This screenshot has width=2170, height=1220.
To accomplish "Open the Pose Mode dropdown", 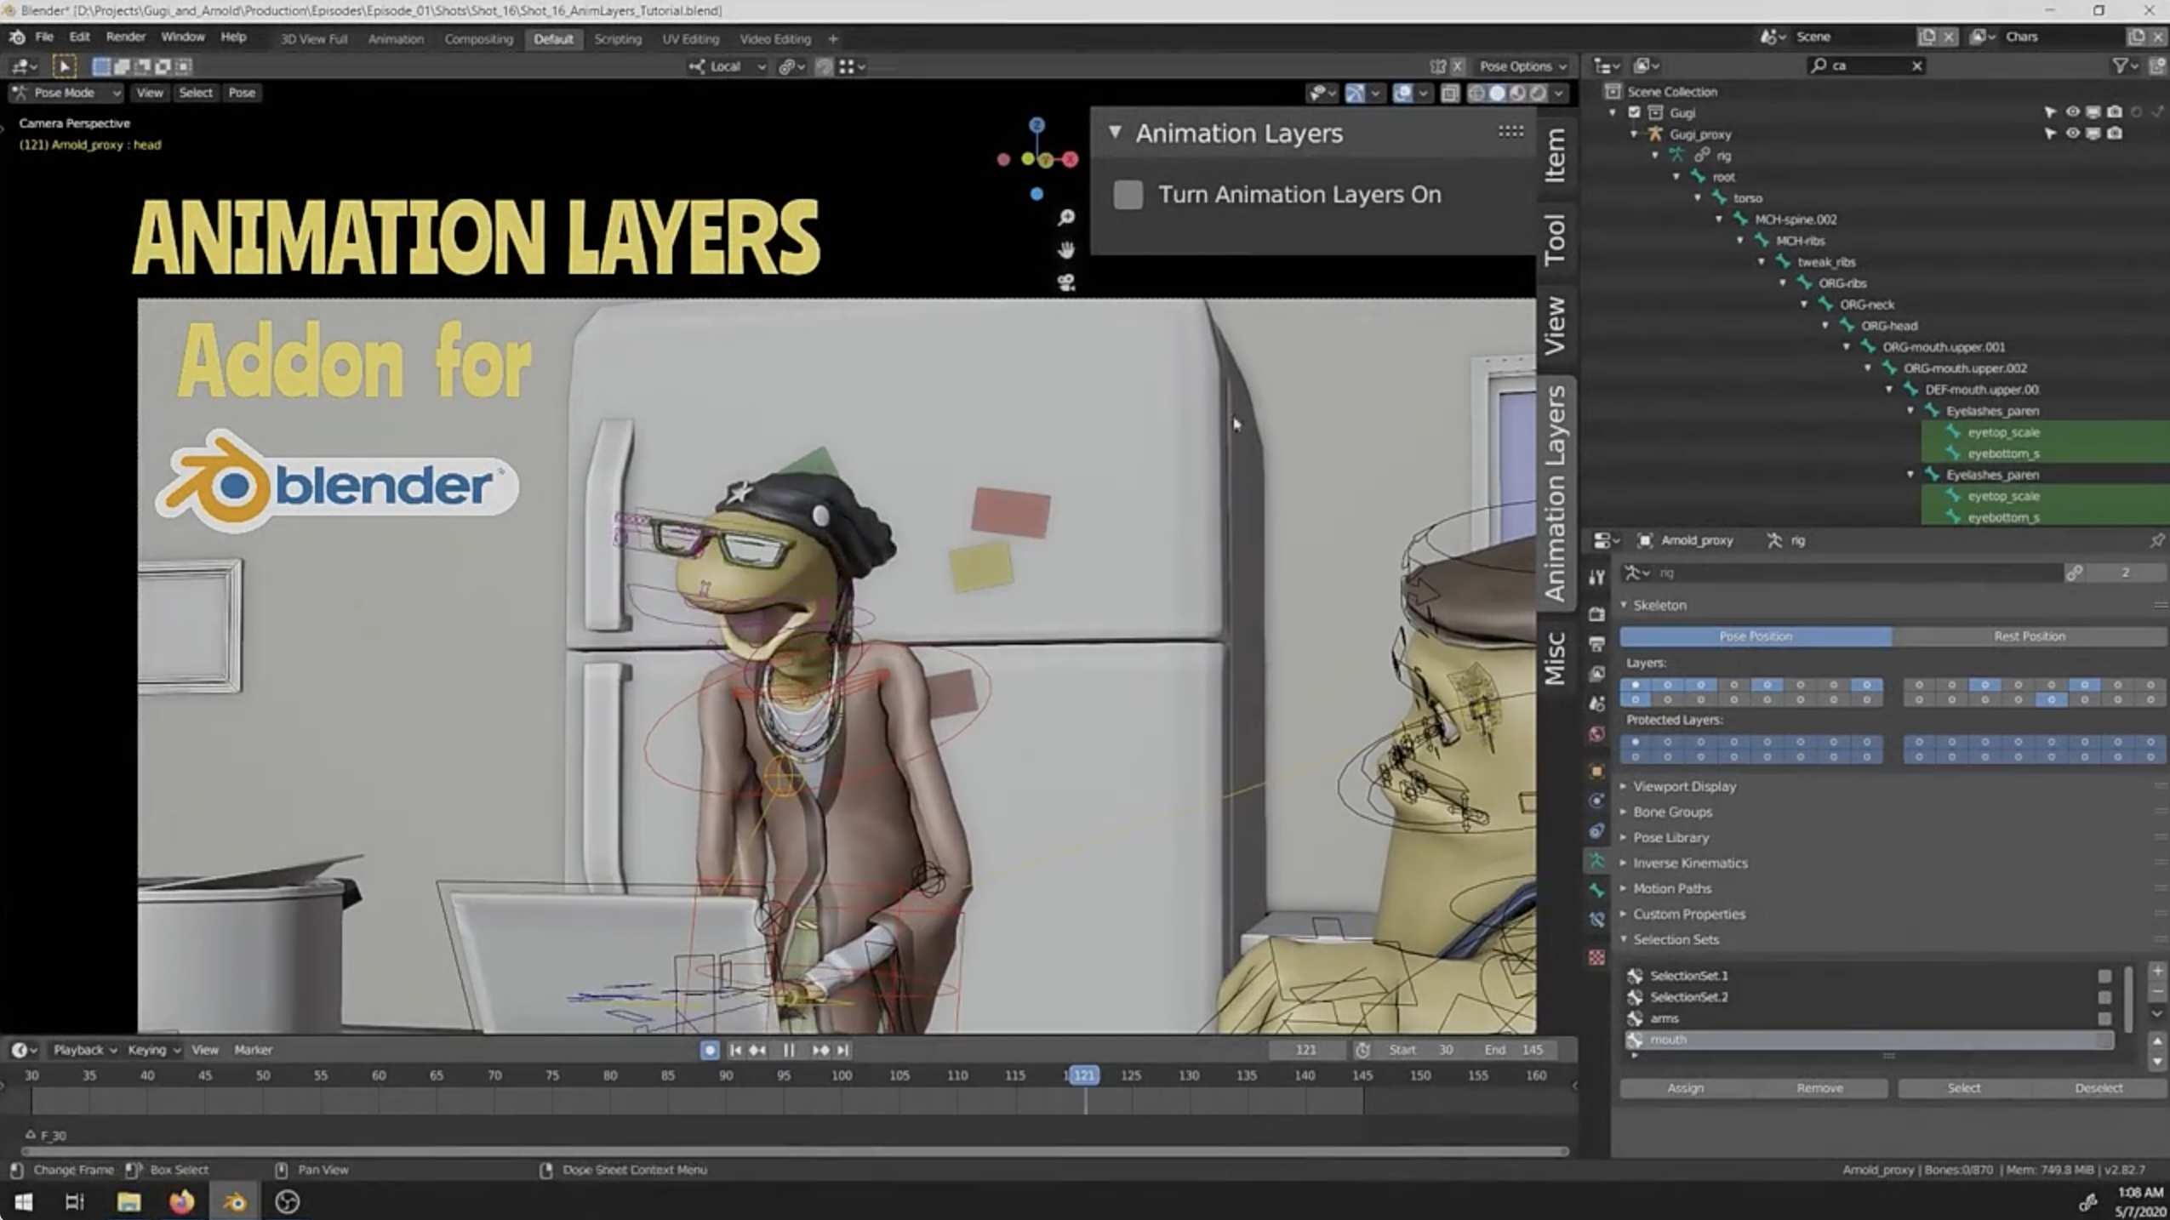I will (66, 93).
